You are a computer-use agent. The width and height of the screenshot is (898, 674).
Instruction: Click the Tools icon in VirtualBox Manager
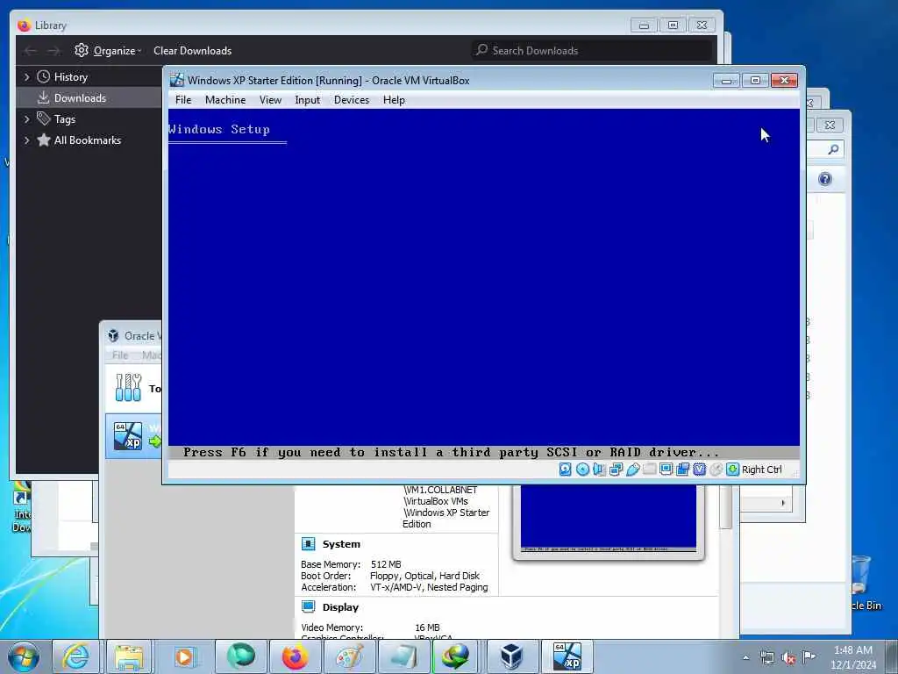pos(128,388)
